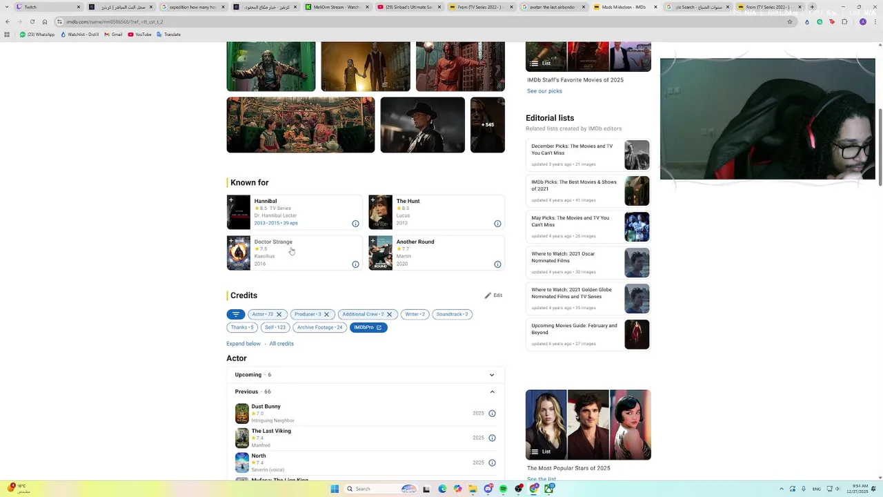This screenshot has height=497, width=883.
Task: Open Dust Bunny poster thumbnail
Action: pyautogui.click(x=241, y=413)
